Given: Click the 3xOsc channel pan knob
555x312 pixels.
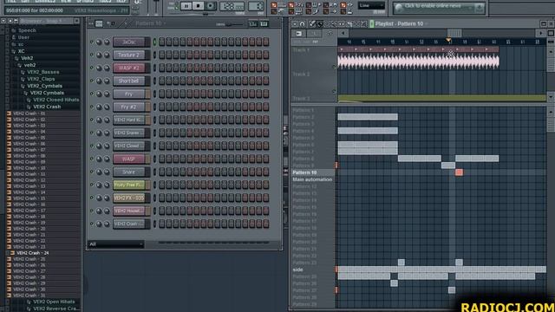Looking at the screenshot, I should (99, 42).
